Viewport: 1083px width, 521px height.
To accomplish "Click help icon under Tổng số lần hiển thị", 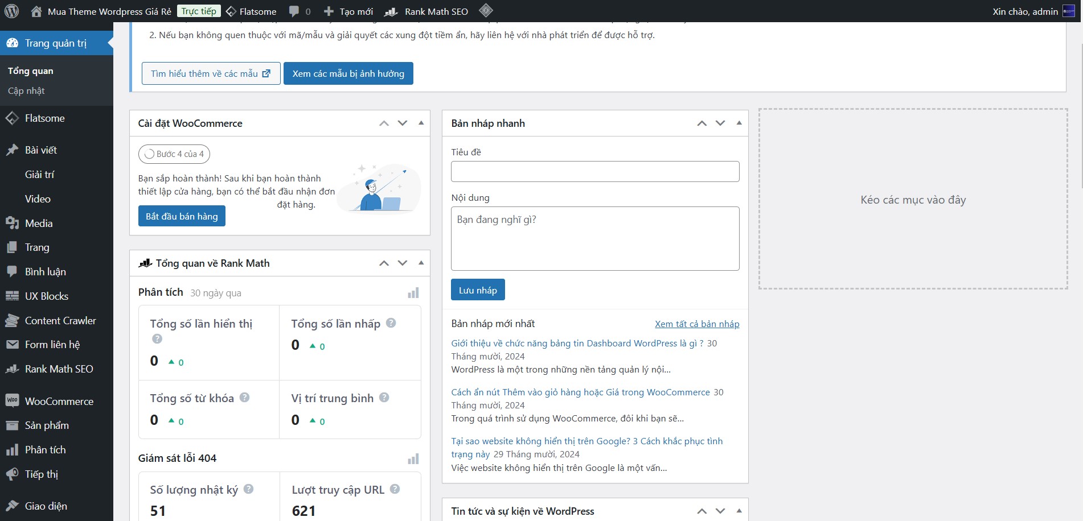I will [157, 338].
